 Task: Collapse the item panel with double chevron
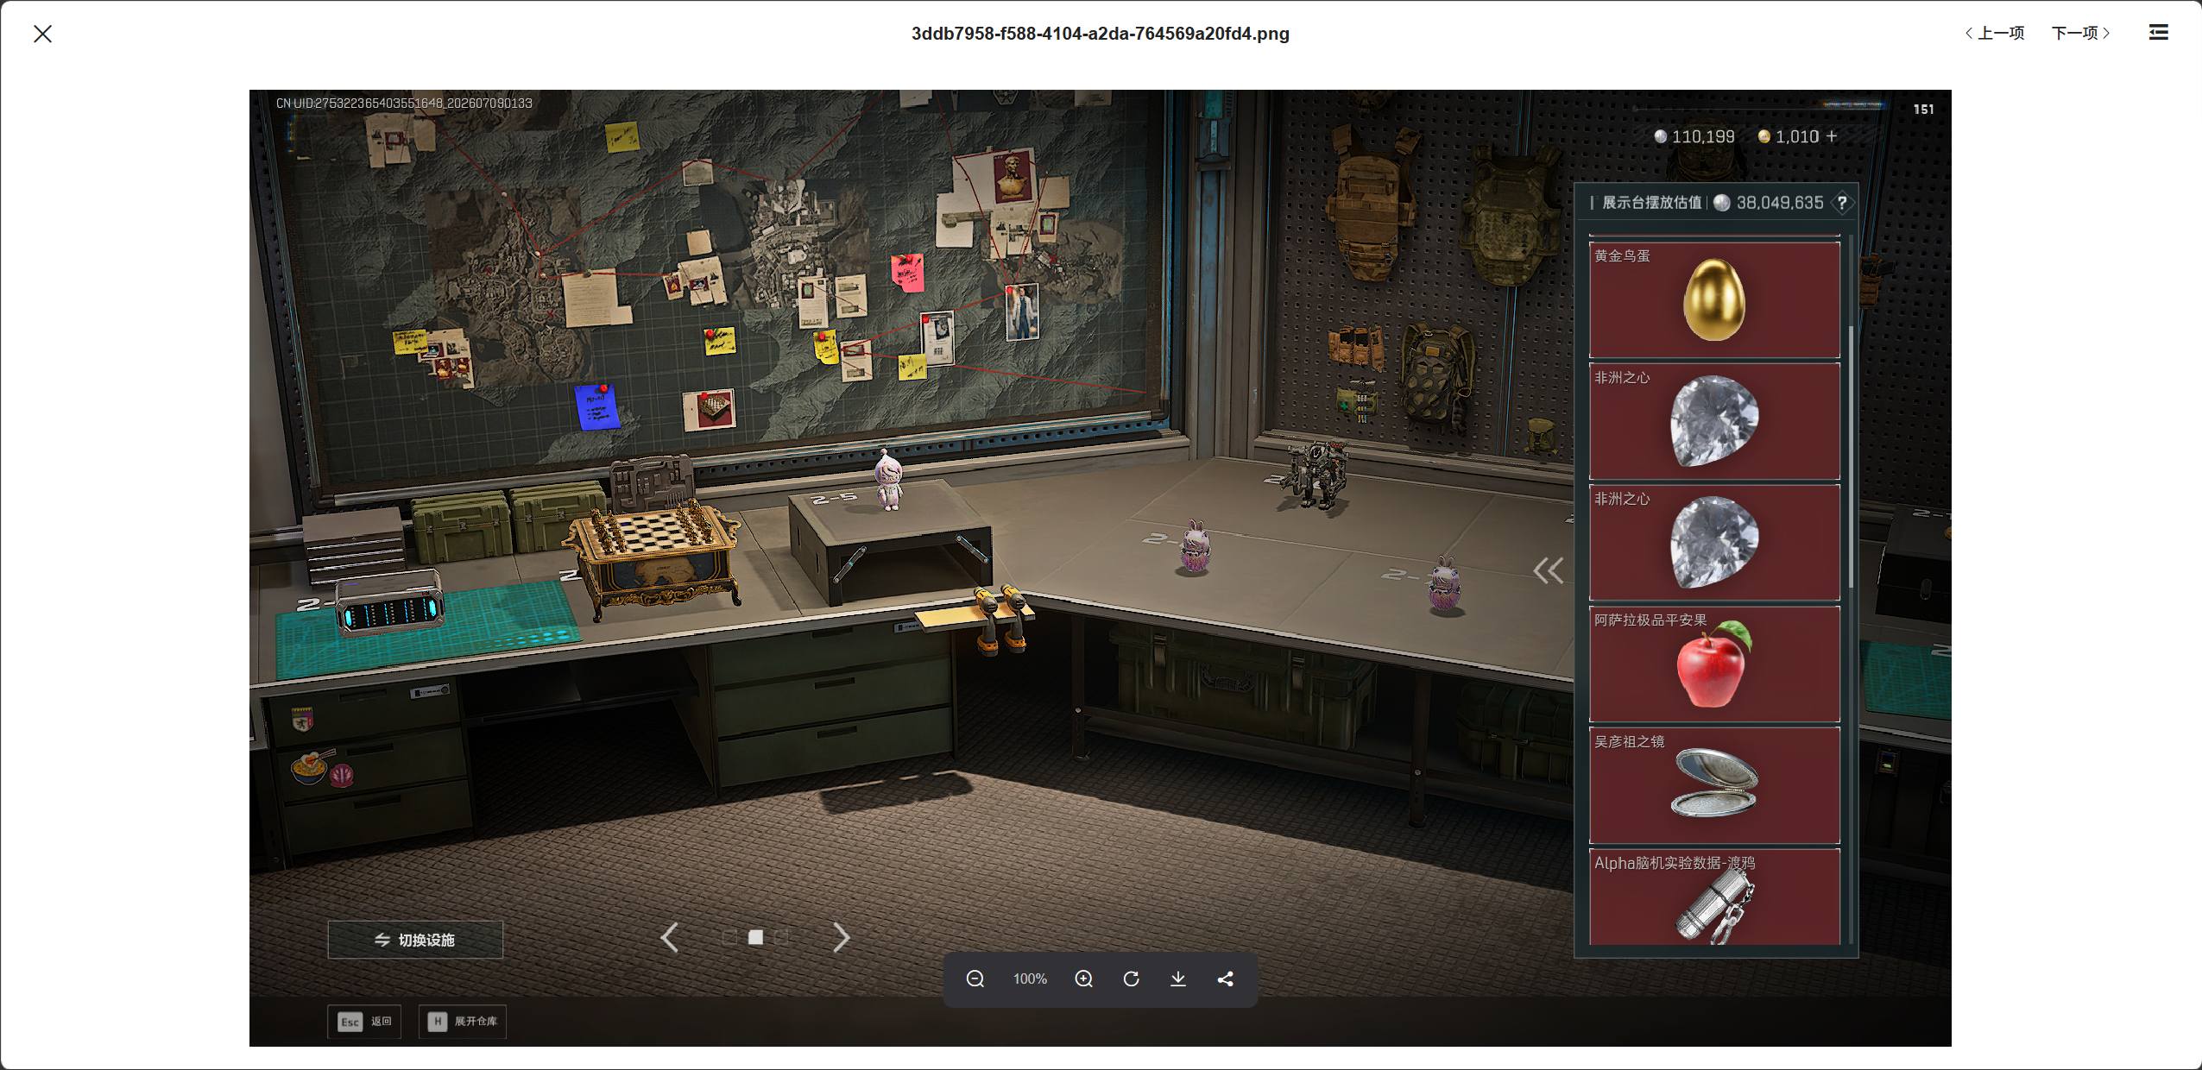coord(1548,570)
